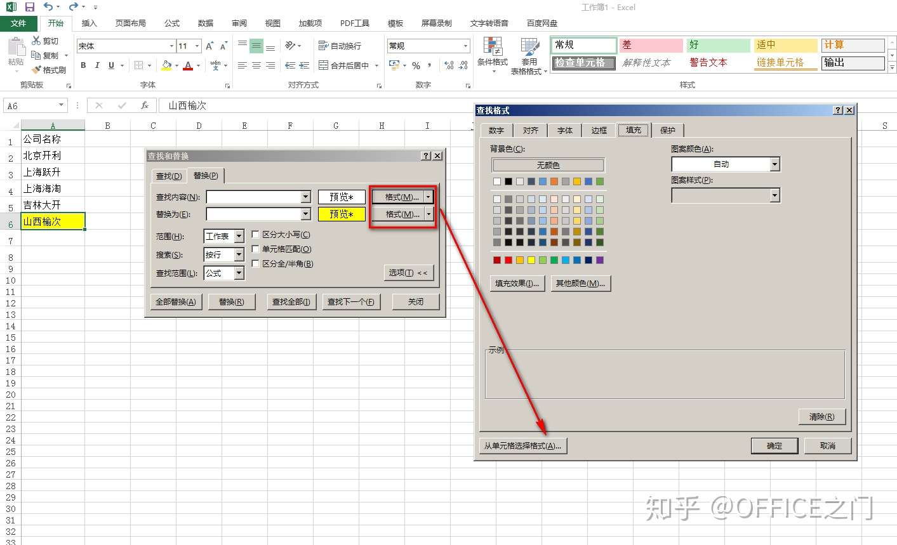Click the Save icon in quick access toolbar
This screenshot has width=897, height=545.
(x=30, y=7)
